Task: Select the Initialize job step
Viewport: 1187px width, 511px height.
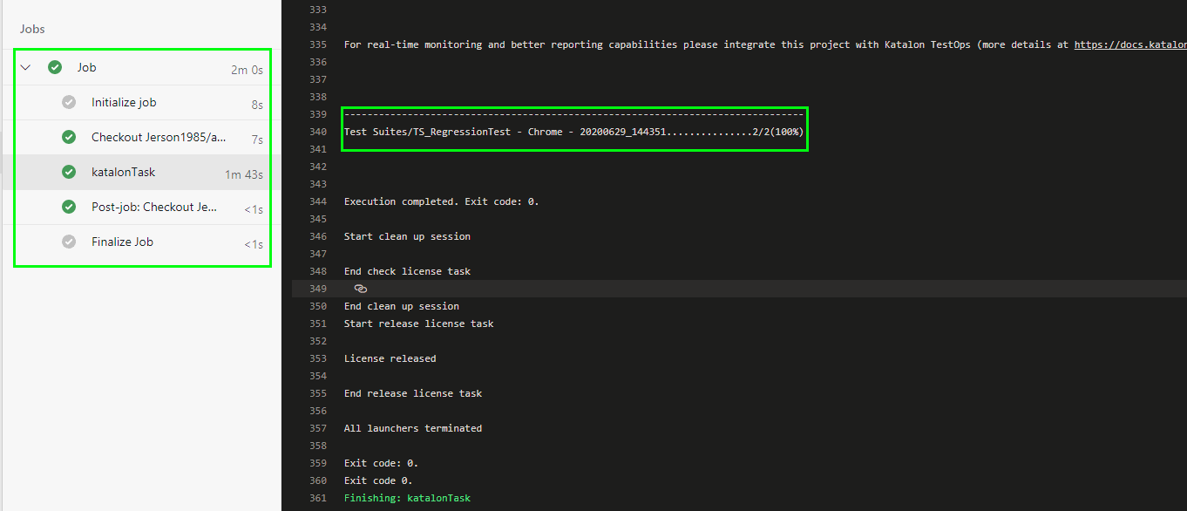Action: point(122,102)
